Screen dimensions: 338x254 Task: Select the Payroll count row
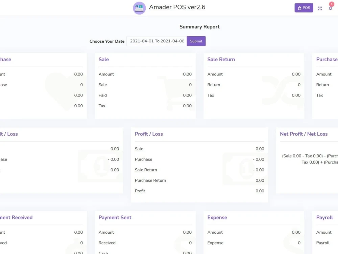tap(327, 243)
